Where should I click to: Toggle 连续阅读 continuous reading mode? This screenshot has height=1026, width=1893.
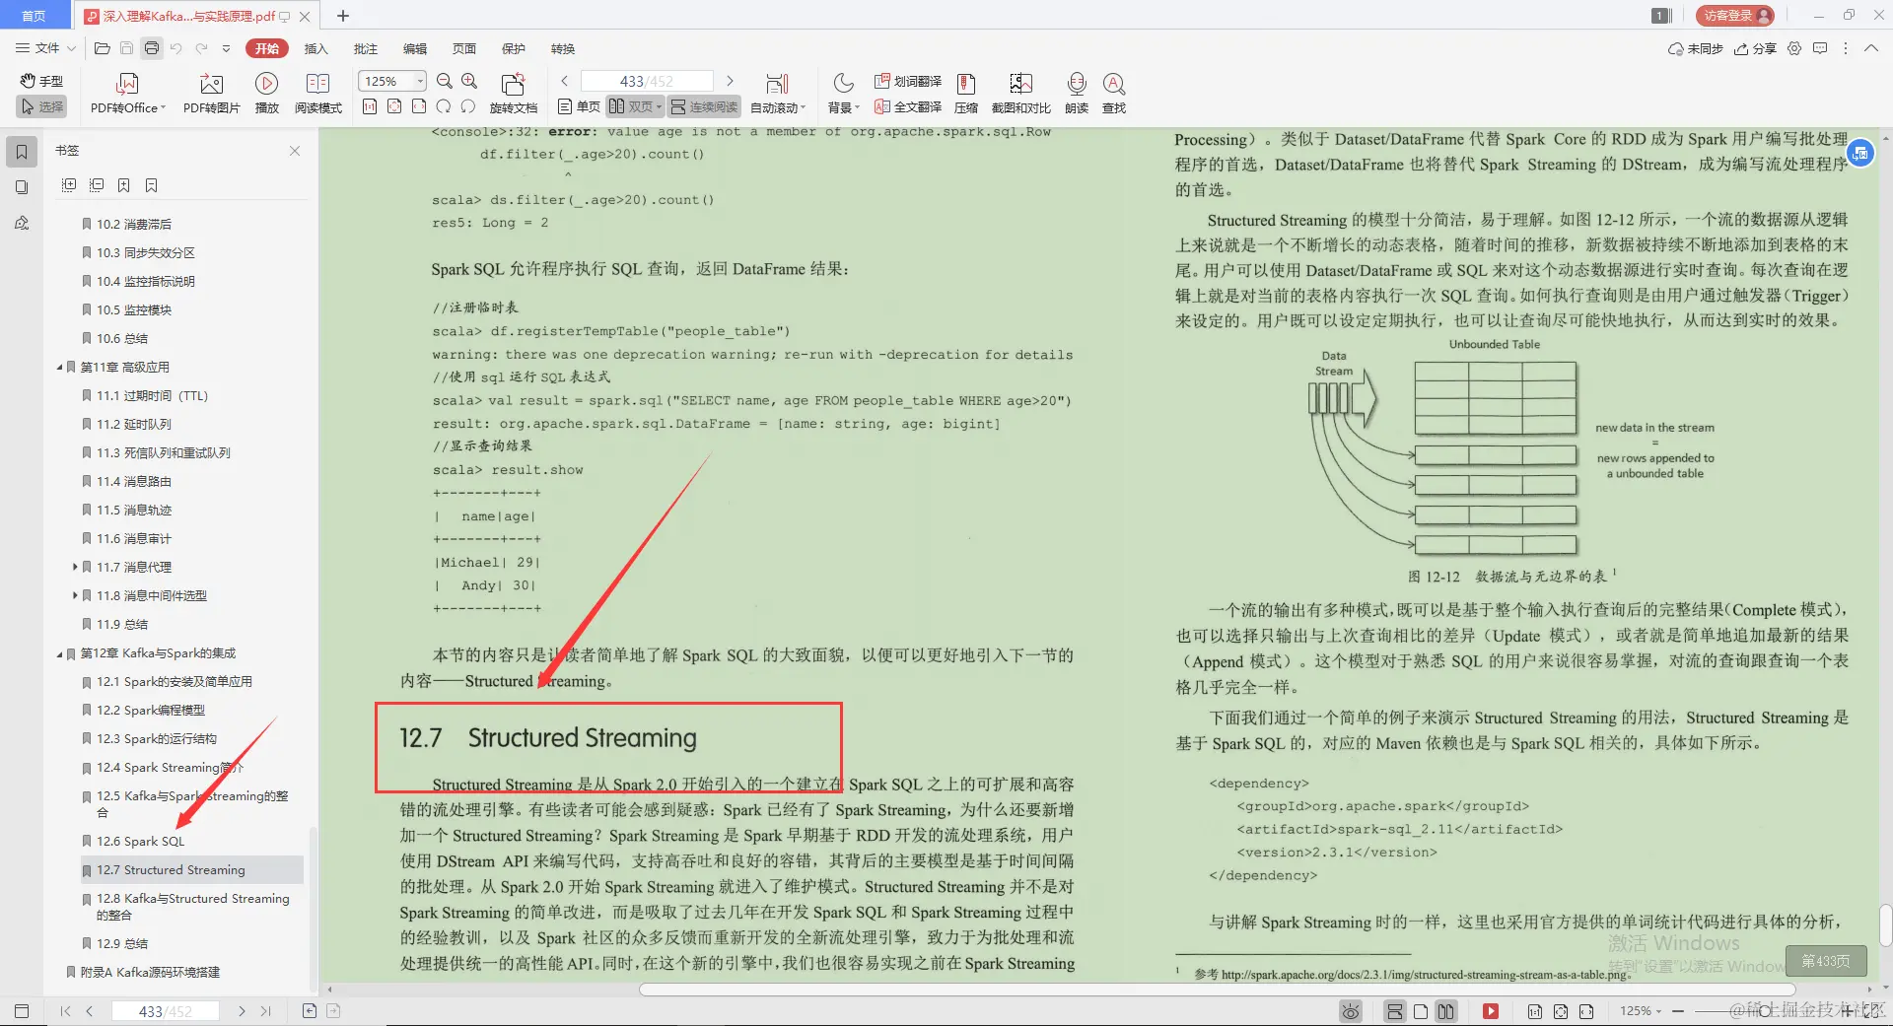703,106
